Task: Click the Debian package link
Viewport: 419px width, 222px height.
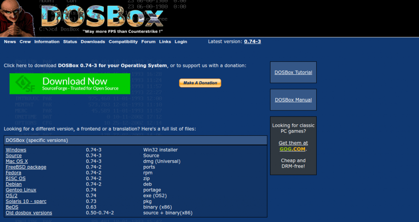Action: tap(14, 184)
